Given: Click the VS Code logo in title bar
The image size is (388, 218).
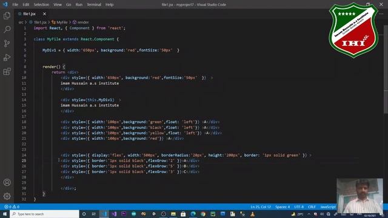Looking at the screenshot, I should pyautogui.click(x=5, y=4).
